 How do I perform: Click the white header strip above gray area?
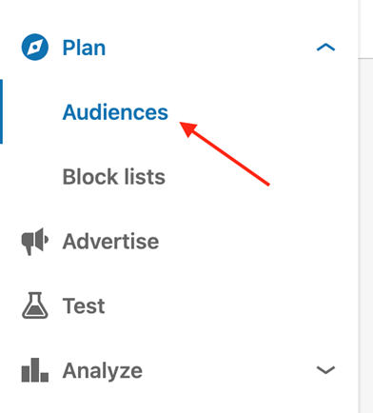366,29
